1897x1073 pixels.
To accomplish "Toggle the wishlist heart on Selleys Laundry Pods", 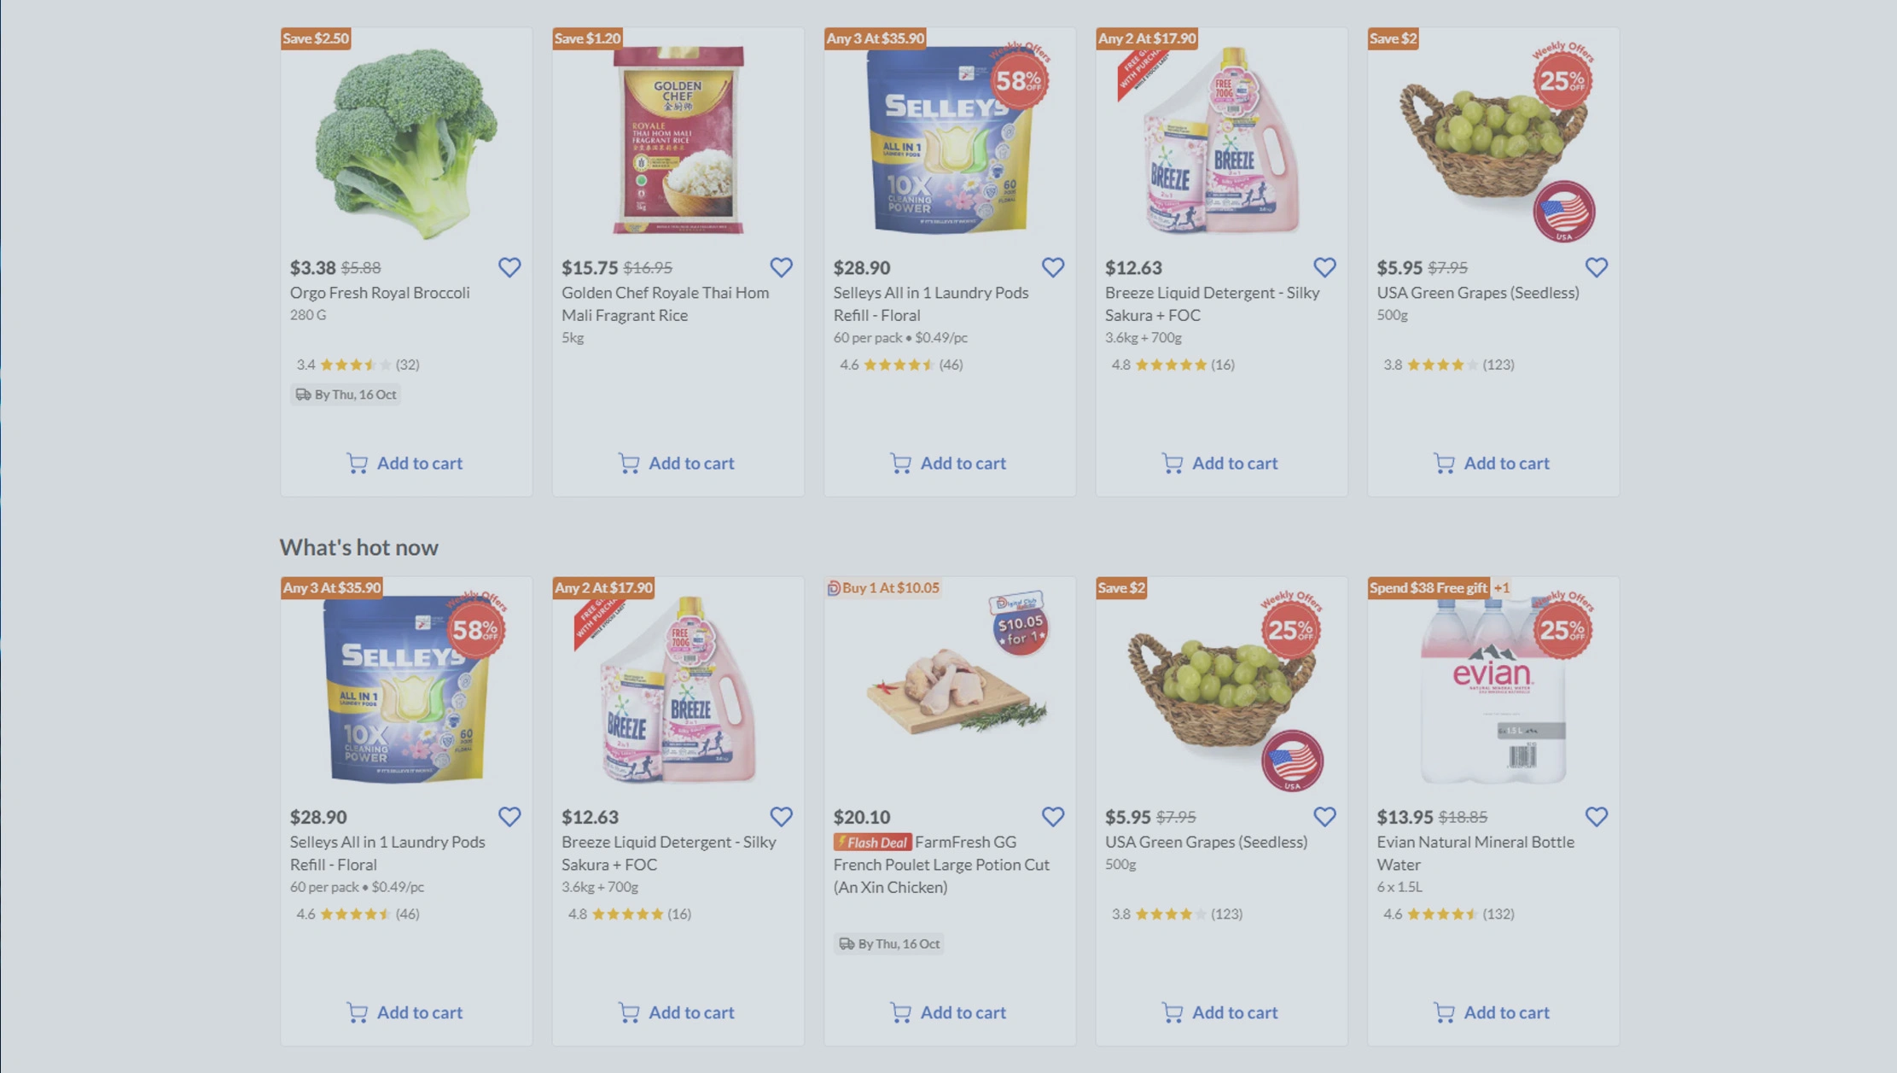I will [1053, 267].
